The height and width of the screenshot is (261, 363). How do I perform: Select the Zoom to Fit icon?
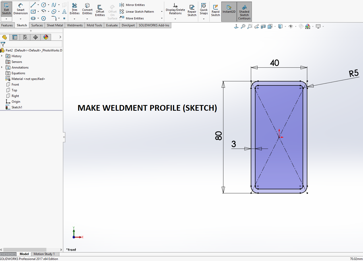pyautogui.click(x=243, y=26)
